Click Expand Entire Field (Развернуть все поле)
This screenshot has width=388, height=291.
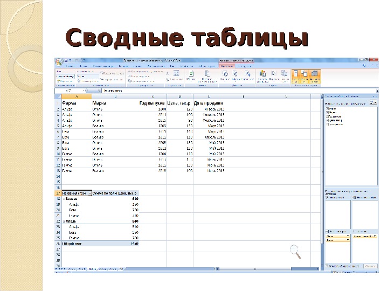112,73
